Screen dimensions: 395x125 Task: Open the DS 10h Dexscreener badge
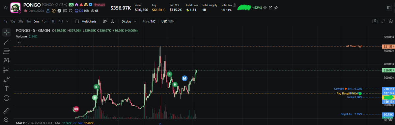[82, 11]
